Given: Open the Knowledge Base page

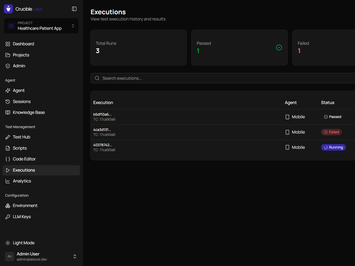Looking at the screenshot, I should pyautogui.click(x=41, y=113).
